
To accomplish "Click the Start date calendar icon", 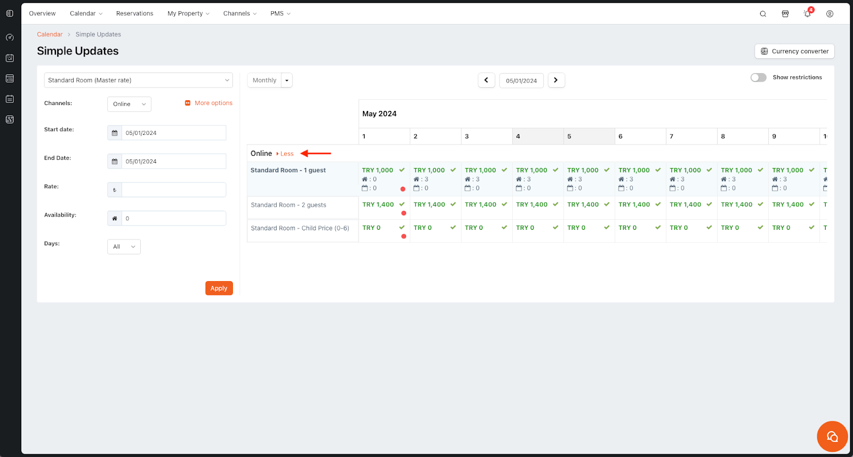I will pos(115,133).
